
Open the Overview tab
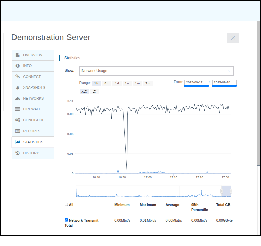coord(33,55)
